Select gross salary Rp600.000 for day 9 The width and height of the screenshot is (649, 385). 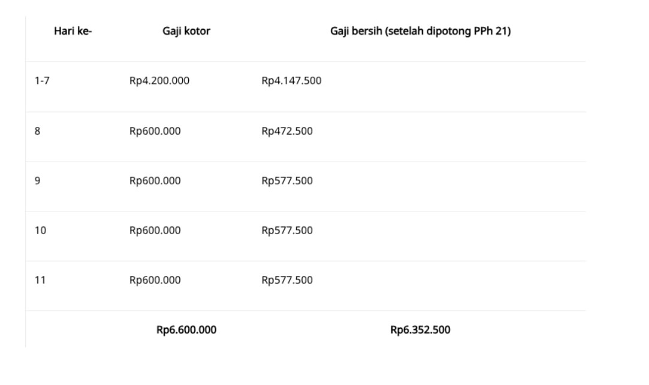coord(155,181)
